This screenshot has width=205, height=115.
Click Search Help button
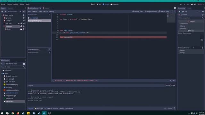[164, 11]
